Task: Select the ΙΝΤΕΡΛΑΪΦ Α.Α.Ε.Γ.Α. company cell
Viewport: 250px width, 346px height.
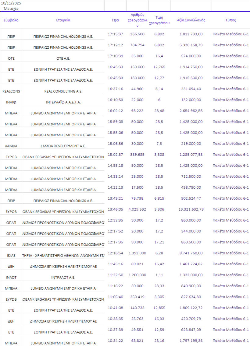Action: [x=63, y=102]
